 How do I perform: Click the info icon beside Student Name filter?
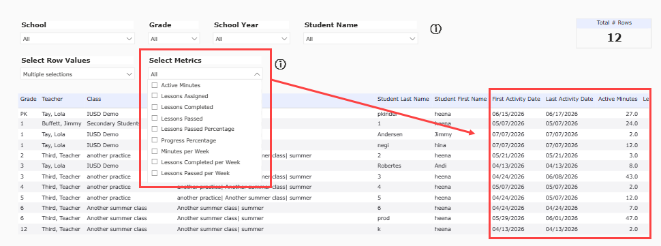(x=436, y=29)
